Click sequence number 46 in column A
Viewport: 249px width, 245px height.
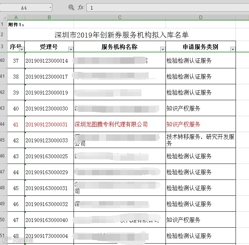16,204
